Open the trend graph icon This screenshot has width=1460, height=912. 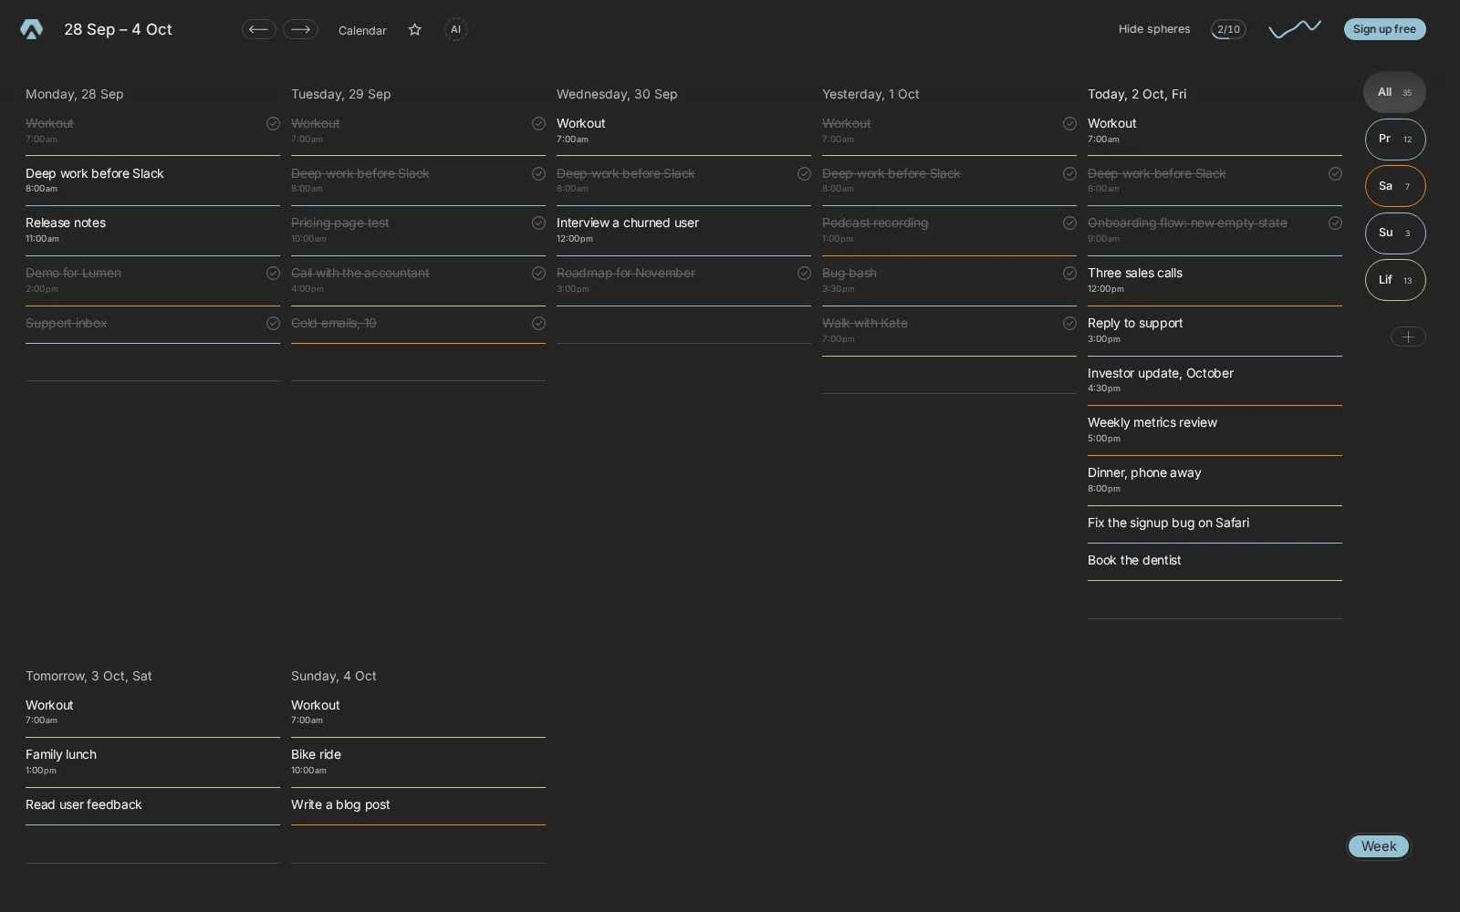click(x=1295, y=29)
